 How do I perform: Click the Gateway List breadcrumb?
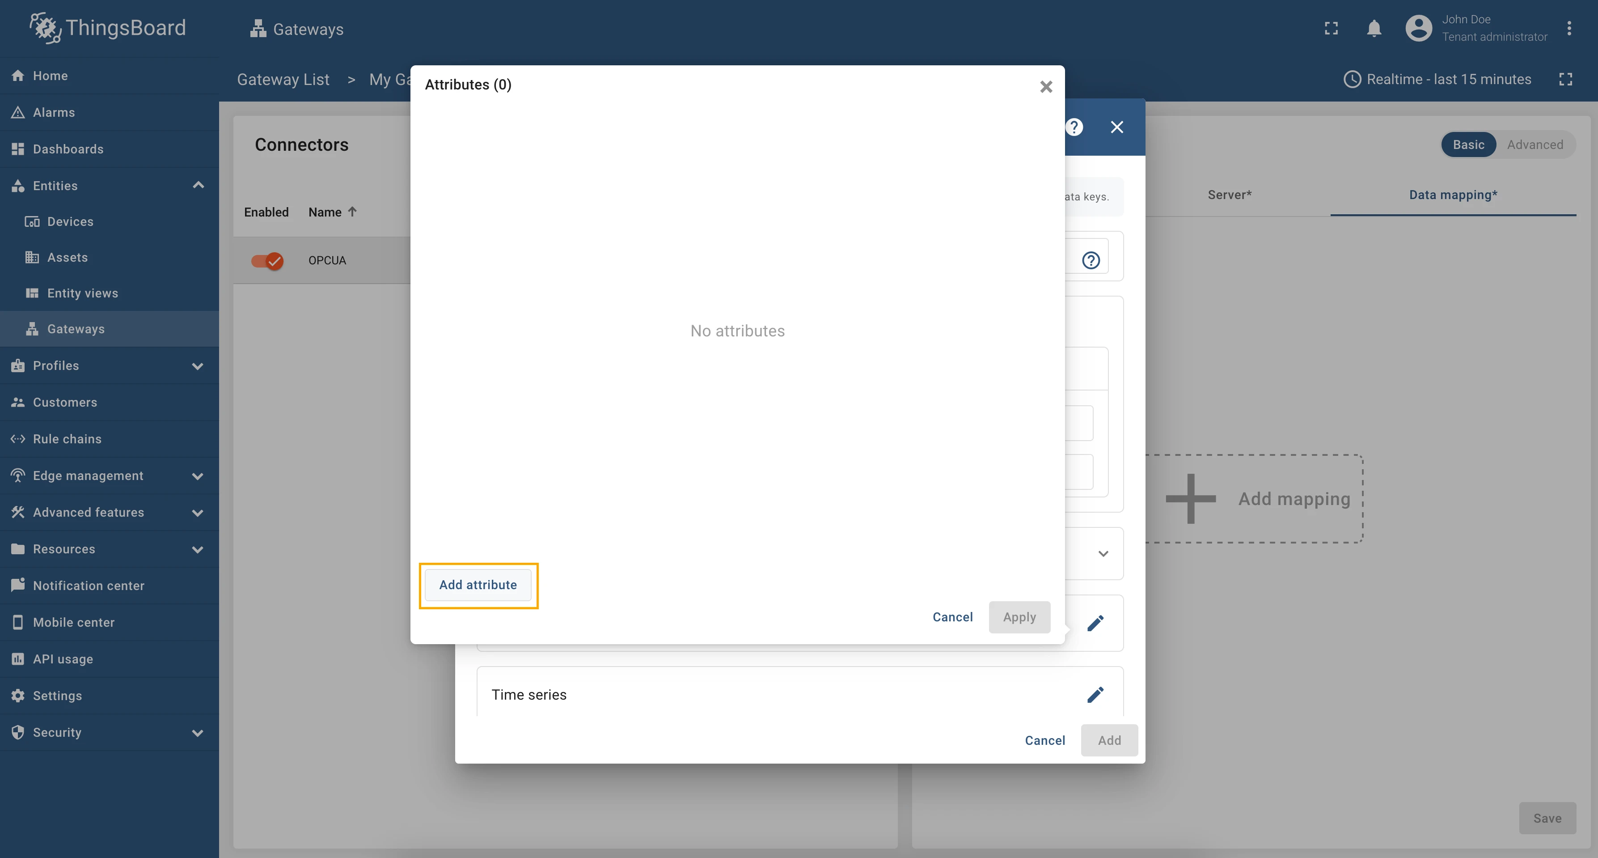[283, 80]
